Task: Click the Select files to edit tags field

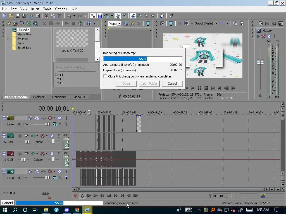Action: [77, 67]
